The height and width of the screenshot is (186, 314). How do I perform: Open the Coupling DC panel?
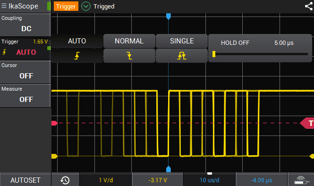25,25
